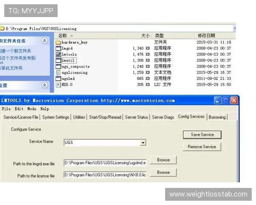The image size is (256, 205).
Task: Sort files by the size column header
Action: click(145, 35)
